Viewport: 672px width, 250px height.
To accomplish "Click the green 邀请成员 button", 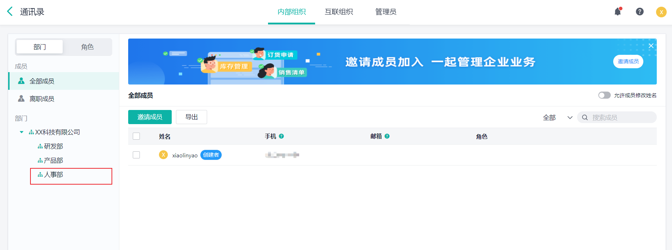I will point(150,117).
